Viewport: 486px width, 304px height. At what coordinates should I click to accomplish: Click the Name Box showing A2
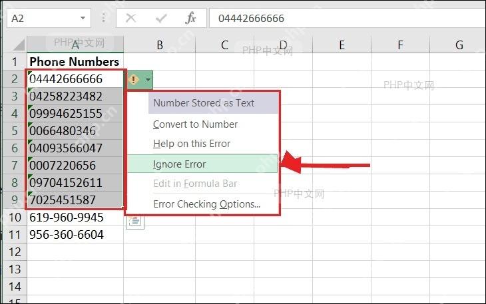point(49,18)
